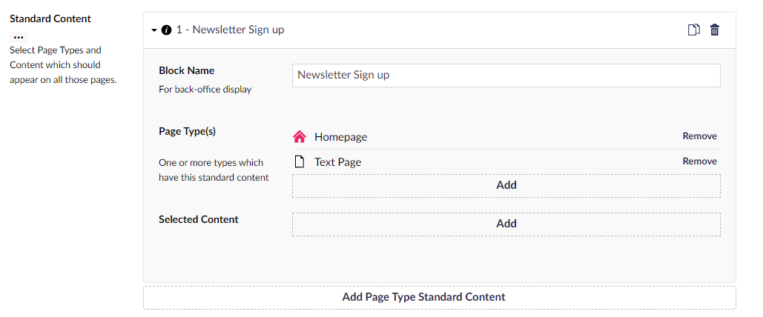Open the three-dots menu under Standard Content
Viewport: 763px width, 317px height.
point(19,37)
